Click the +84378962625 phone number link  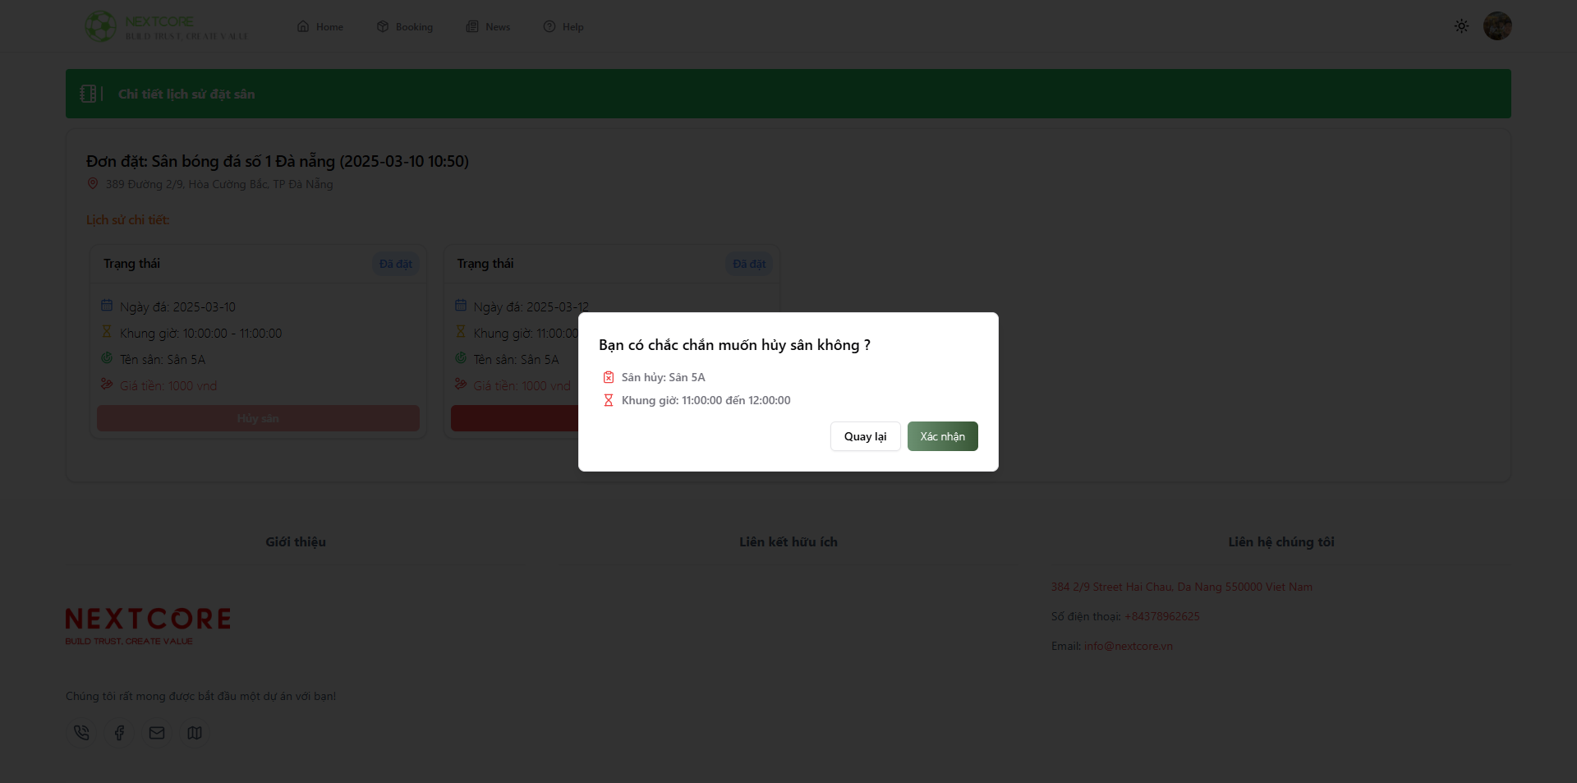point(1161,616)
